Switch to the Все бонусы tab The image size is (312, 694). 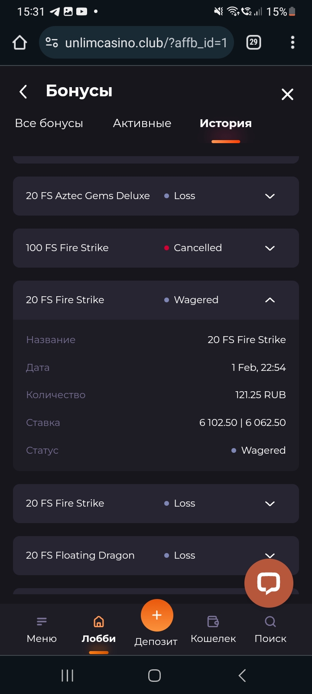click(49, 124)
